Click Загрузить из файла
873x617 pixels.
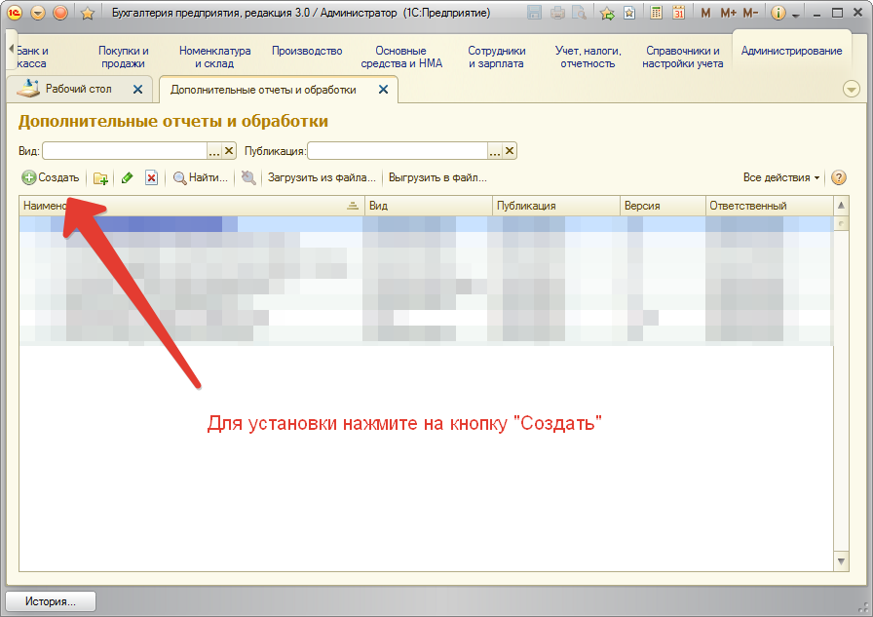pyautogui.click(x=322, y=178)
